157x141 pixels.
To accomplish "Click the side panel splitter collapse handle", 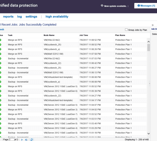I will [149, 84].
